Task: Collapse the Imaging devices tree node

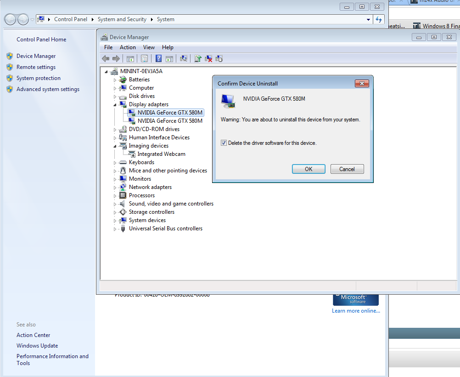Action: (x=115, y=146)
